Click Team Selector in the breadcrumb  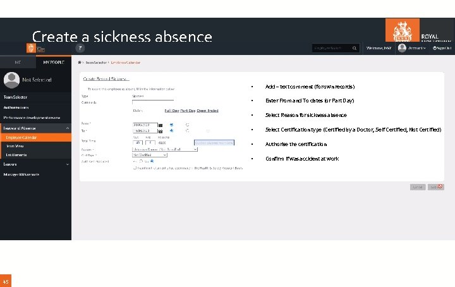[96, 63]
